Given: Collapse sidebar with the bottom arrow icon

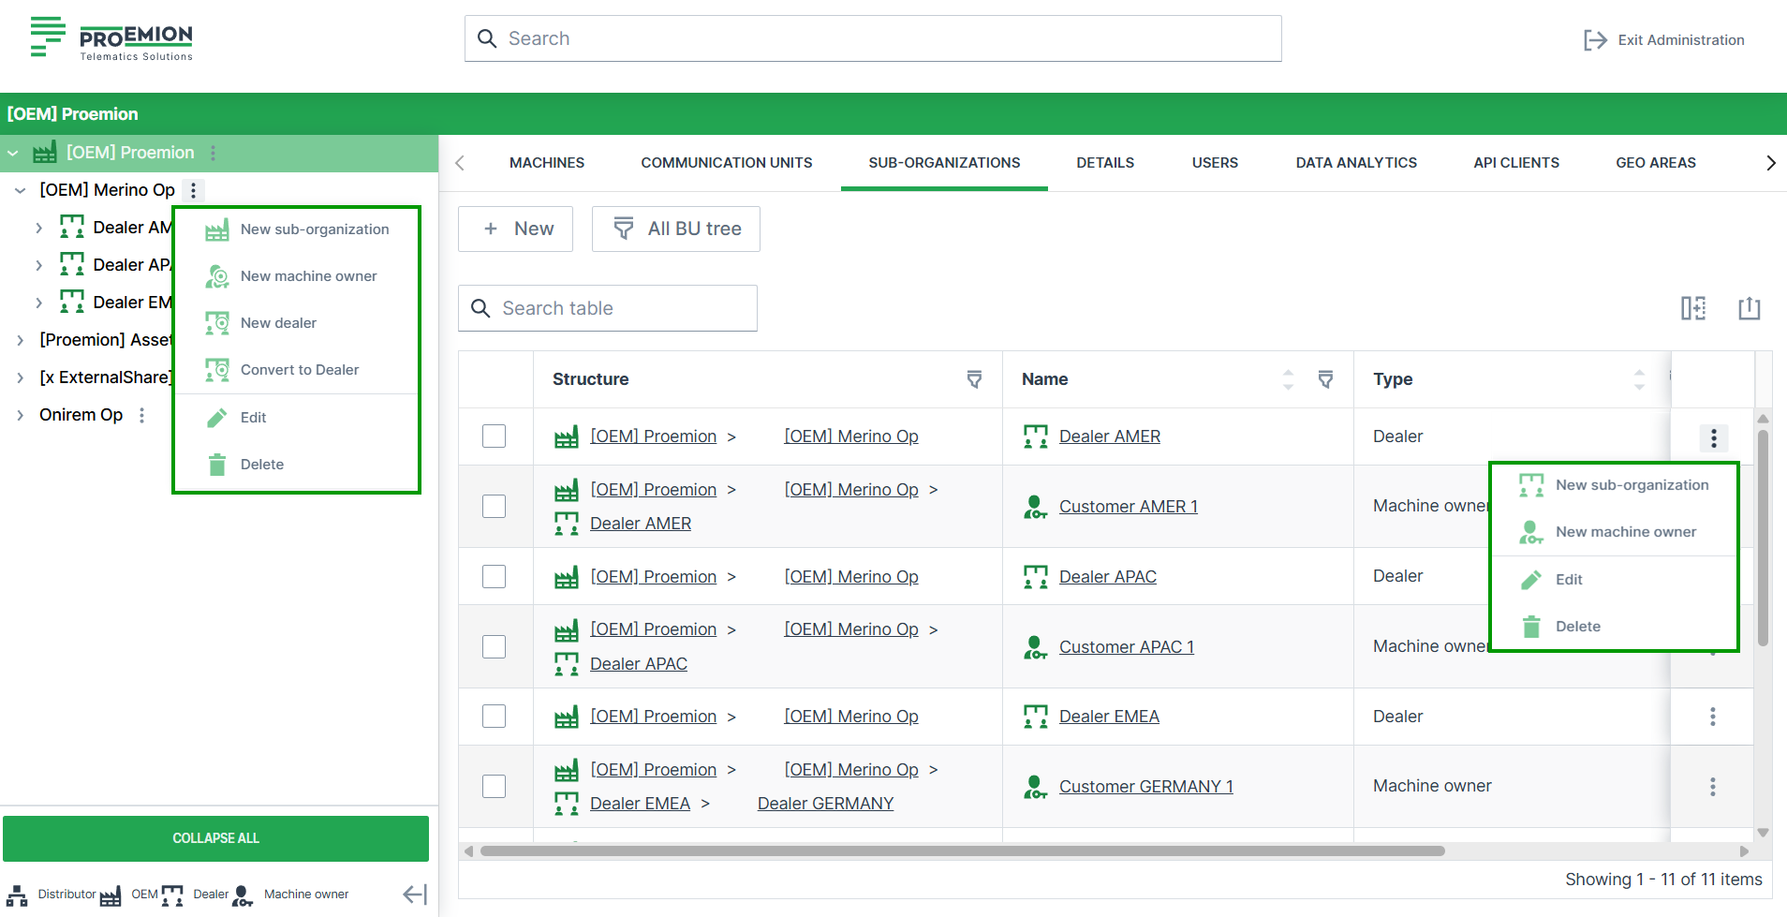Looking at the screenshot, I should coord(414,895).
